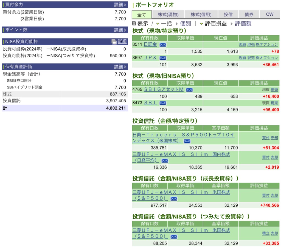The height and width of the screenshot is (248, 281).
Task: Click 株オプション for JPX
Action: coord(267,58)
